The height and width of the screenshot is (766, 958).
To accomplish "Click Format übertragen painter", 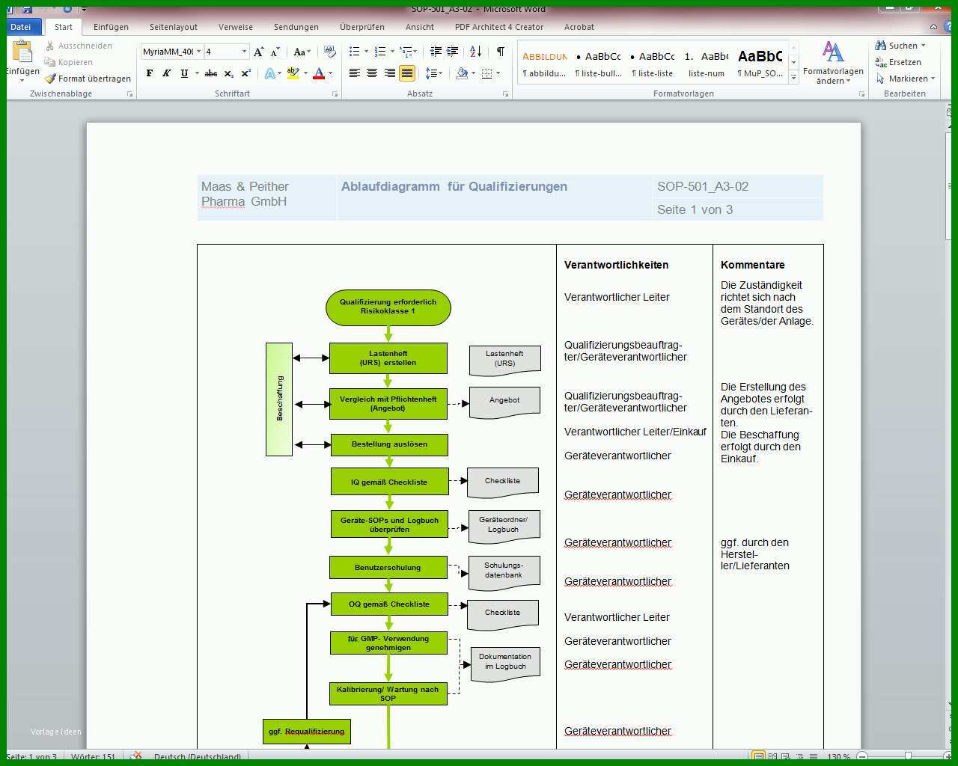I will tap(88, 79).
